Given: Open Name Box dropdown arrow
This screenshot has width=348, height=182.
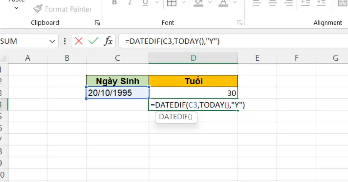Looking at the screenshot, I should 52,41.
